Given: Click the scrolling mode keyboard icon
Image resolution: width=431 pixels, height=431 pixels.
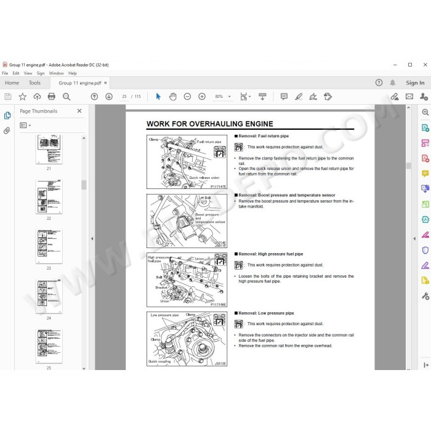Looking at the screenshot, I should click(x=262, y=97).
